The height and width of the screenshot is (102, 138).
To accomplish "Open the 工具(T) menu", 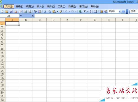I will point(62,6).
